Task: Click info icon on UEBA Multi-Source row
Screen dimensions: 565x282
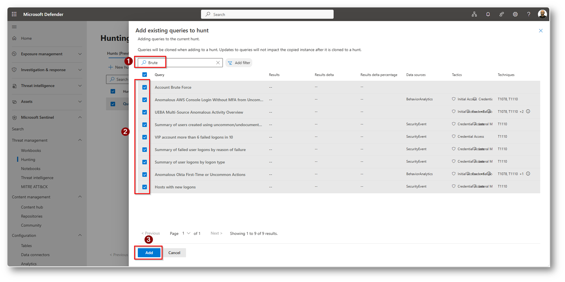Action: (x=528, y=111)
